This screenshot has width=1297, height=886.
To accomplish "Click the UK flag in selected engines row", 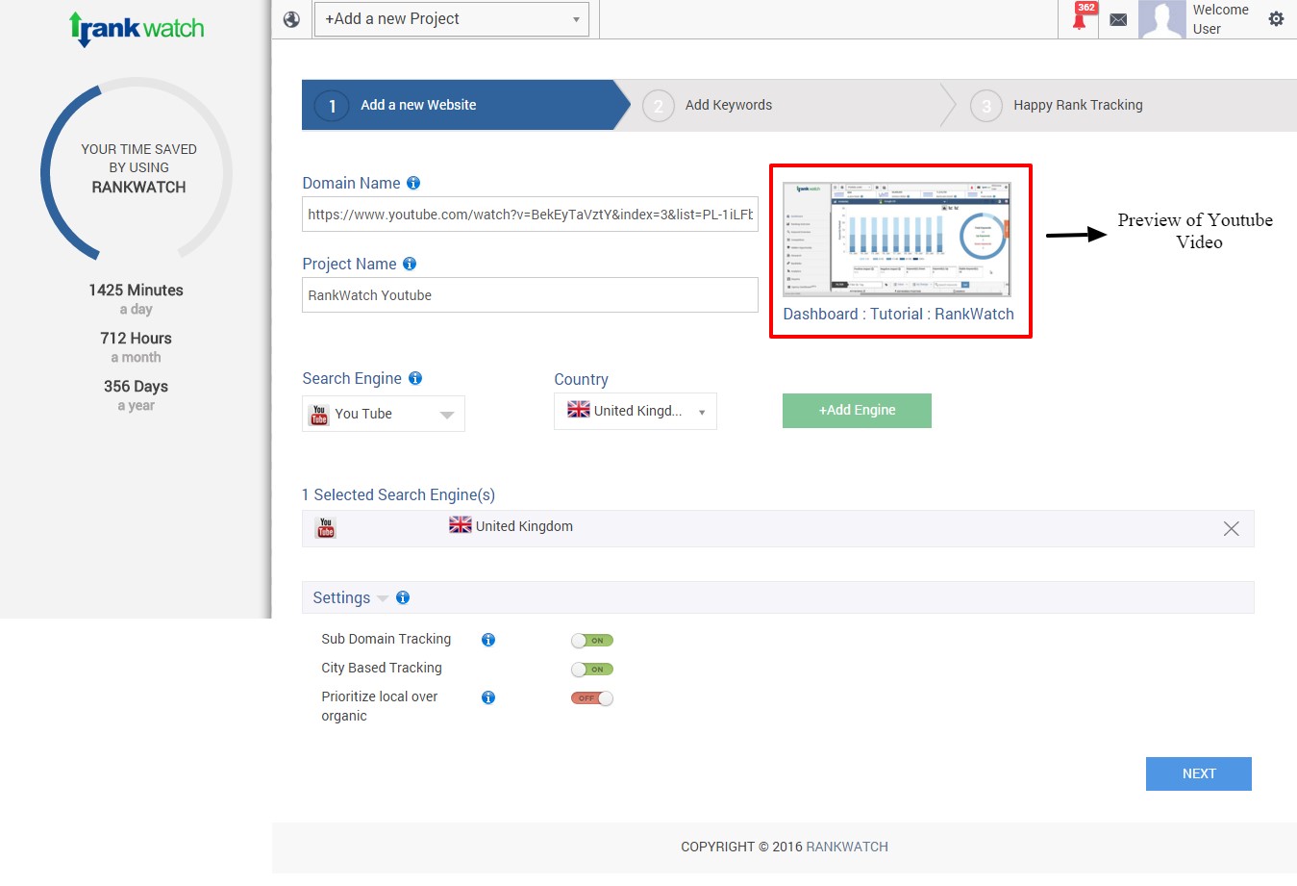I will tap(461, 525).
